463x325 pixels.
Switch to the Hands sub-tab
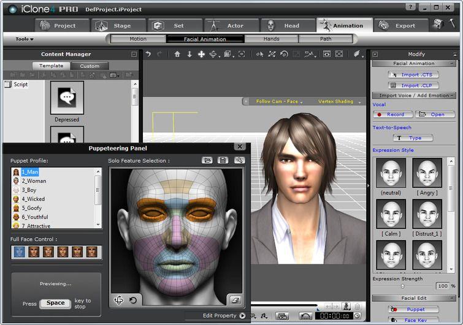pyautogui.click(x=272, y=39)
